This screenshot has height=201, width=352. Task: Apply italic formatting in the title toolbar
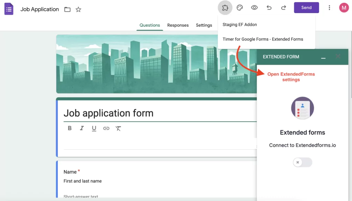click(82, 128)
